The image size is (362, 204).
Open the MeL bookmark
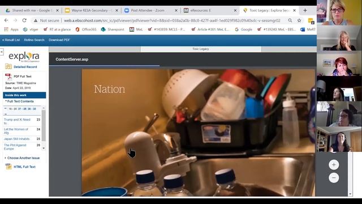[x=136, y=29]
